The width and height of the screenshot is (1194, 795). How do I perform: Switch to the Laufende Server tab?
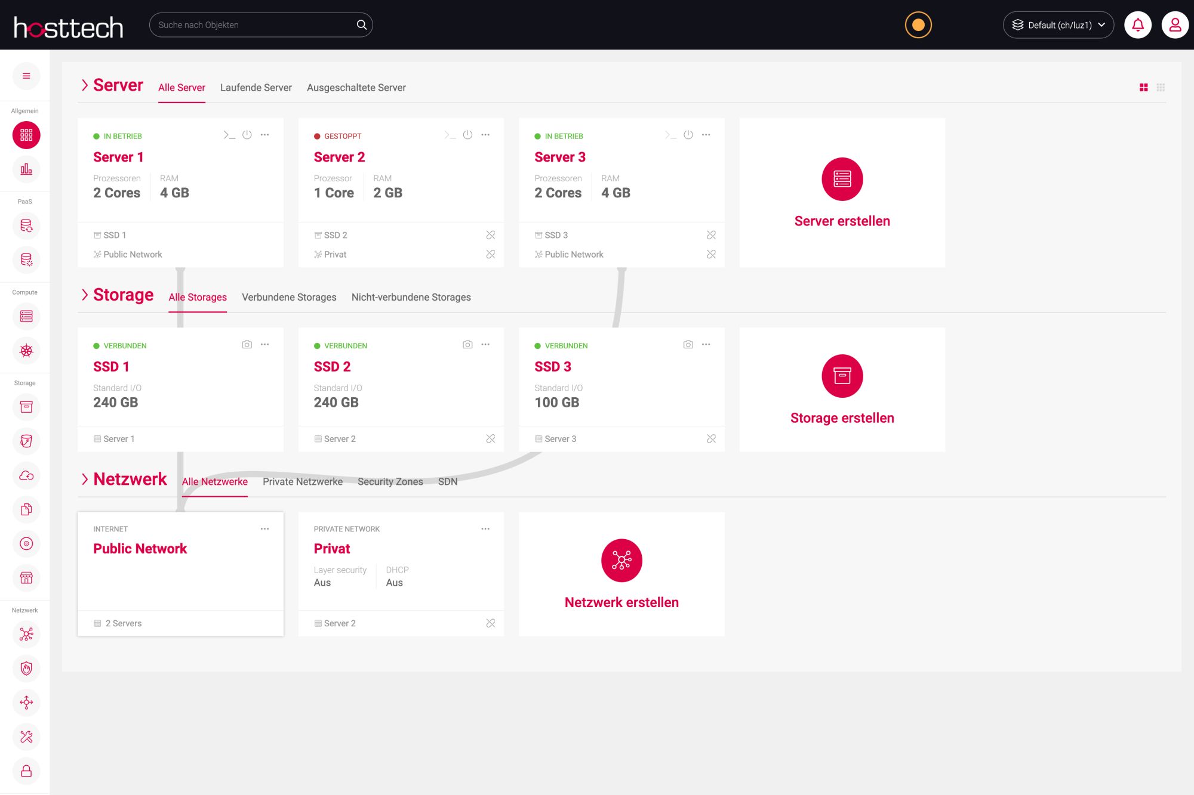point(256,88)
